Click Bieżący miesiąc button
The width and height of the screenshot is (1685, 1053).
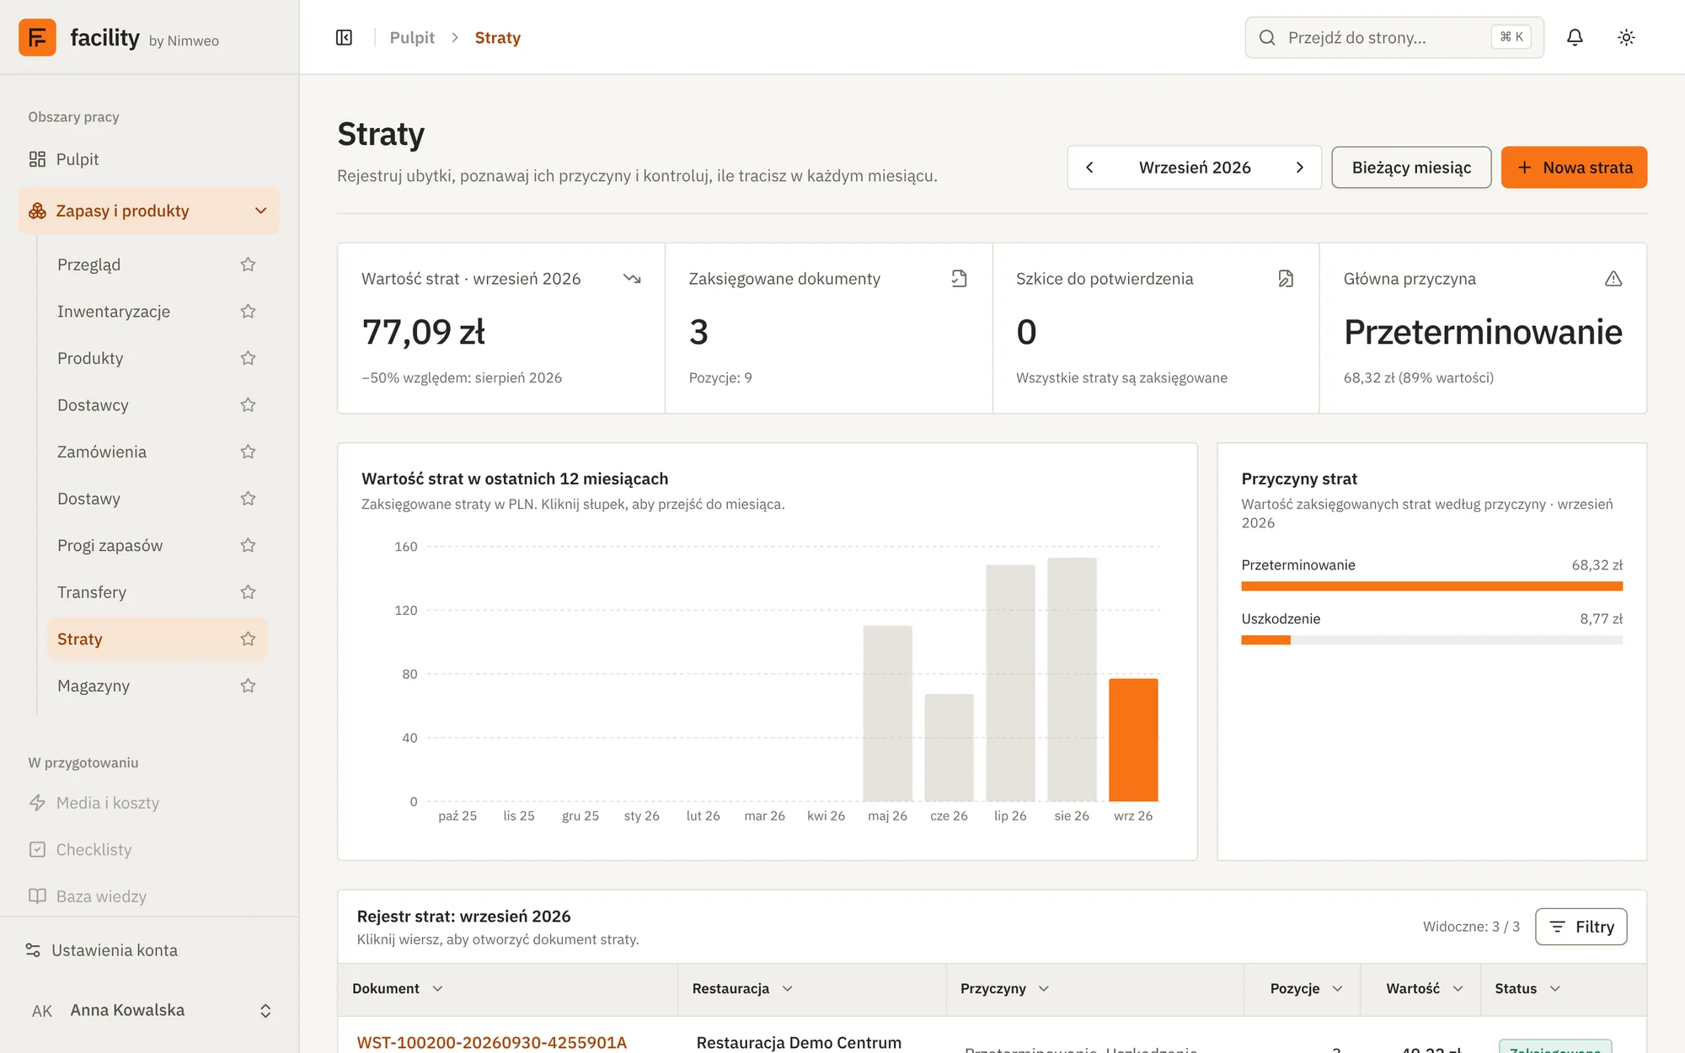[1411, 168]
